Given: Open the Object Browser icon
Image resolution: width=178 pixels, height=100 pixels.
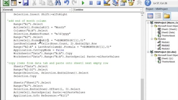Looking at the screenshot, I should pos(131,3).
